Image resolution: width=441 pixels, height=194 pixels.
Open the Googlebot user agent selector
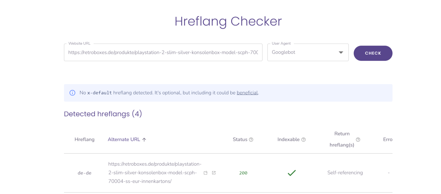point(308,52)
